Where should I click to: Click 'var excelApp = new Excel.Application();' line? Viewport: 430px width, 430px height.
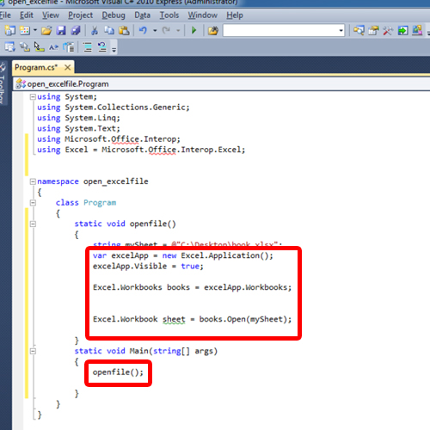pyautogui.click(x=183, y=255)
